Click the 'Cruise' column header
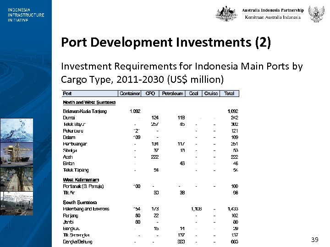Viewport: 330px width, 247px height. pyautogui.click(x=211, y=93)
